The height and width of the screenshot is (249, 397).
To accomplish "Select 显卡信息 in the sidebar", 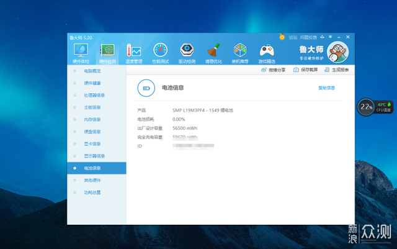I will (97, 144).
